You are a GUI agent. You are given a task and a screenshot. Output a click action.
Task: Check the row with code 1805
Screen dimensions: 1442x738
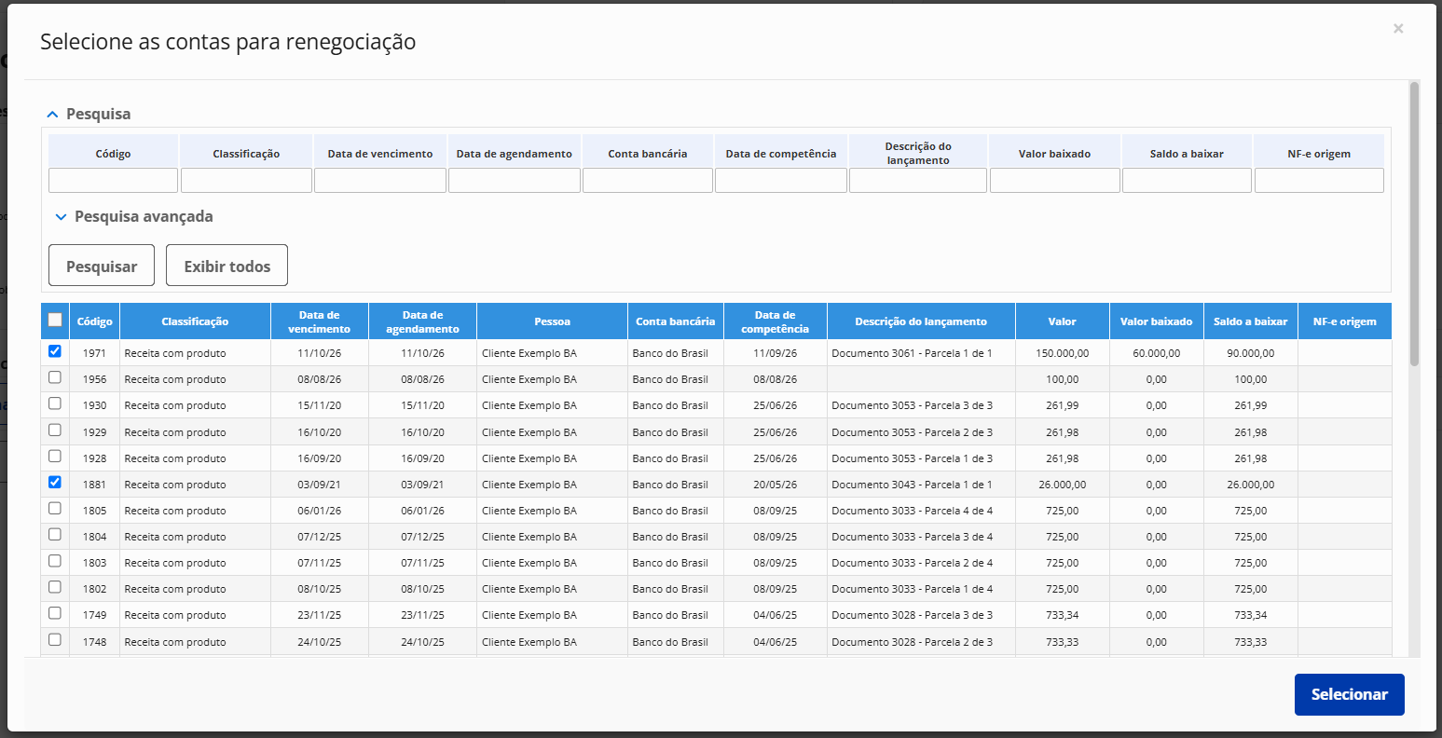click(55, 508)
